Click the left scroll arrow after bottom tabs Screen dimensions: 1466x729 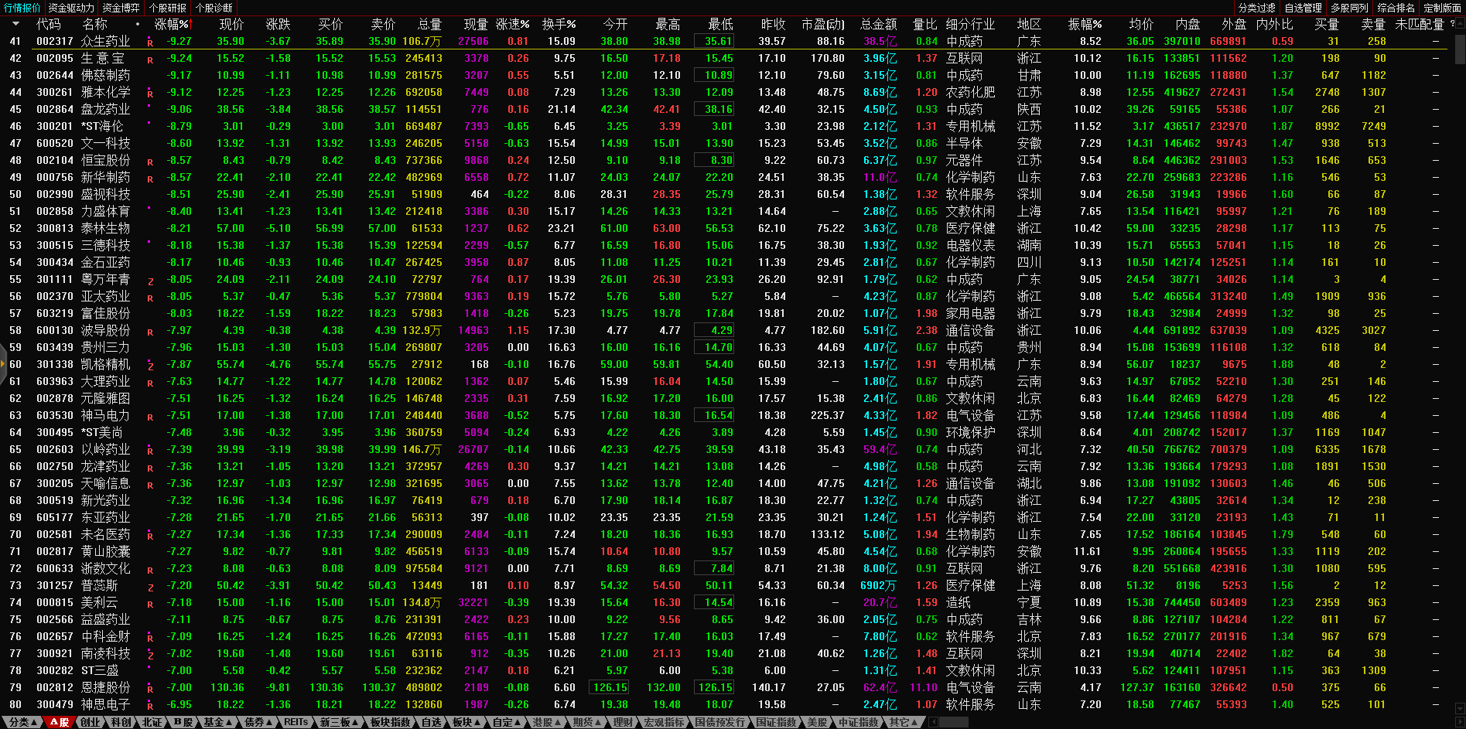coord(933,722)
